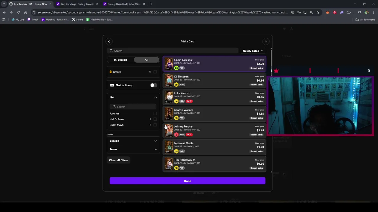Viewport: 378px width, 212px height.
Task: Open the apps grid in bookmarks bar
Action: pos(4,20)
